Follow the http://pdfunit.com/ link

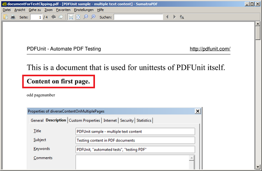click(x=210, y=49)
